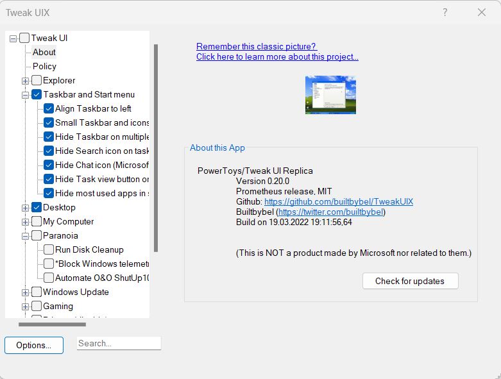This screenshot has width=501, height=379.
Task: Click the tree vertical scrollbar
Action: click(x=156, y=148)
